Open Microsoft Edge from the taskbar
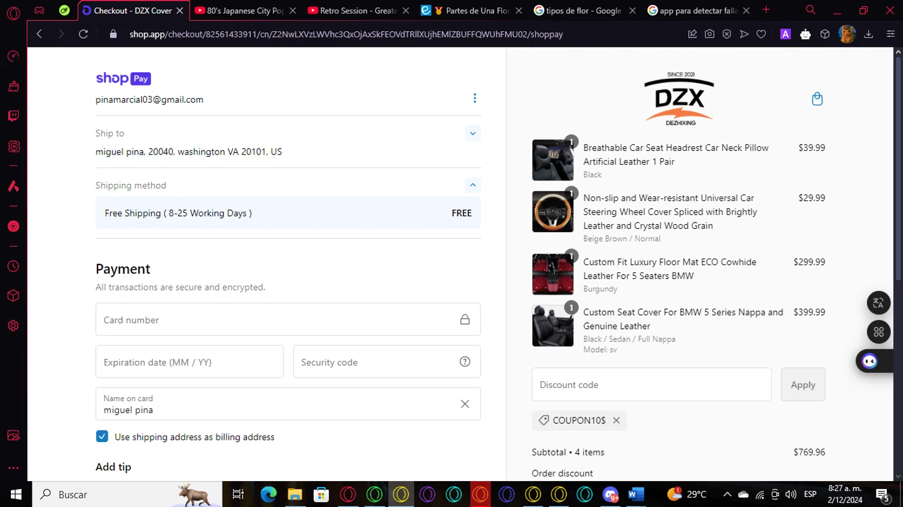 [x=268, y=494]
